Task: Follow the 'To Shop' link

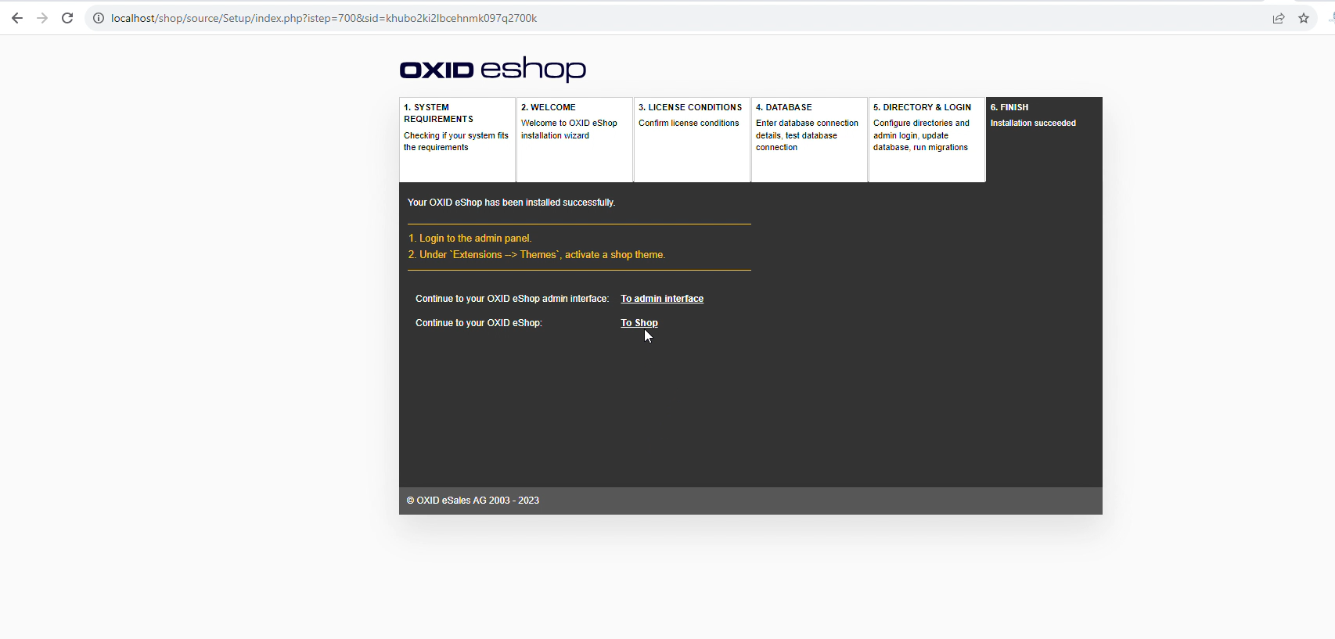Action: (x=639, y=323)
